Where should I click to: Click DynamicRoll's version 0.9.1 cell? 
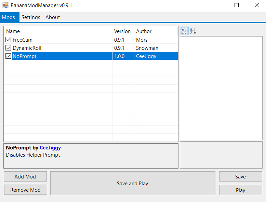coord(119,48)
